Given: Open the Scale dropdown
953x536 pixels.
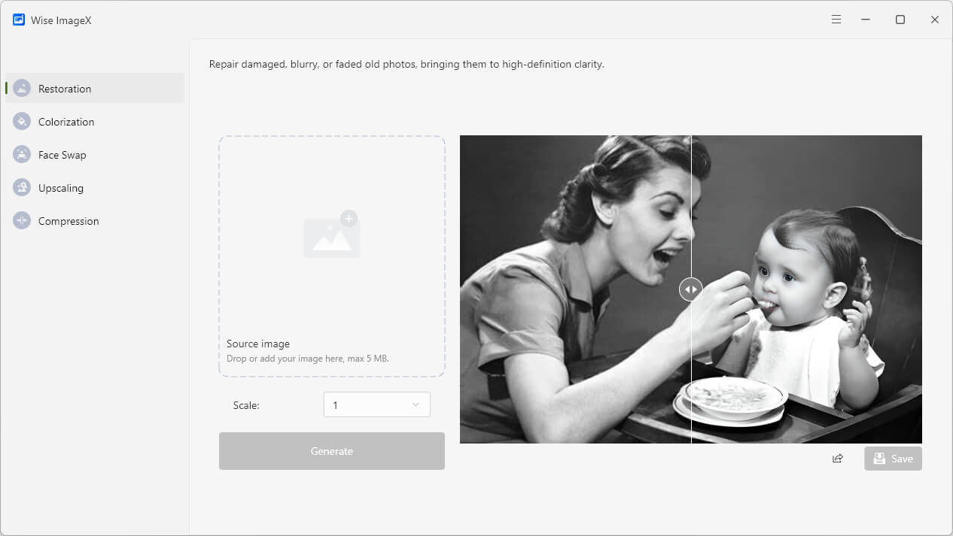Looking at the screenshot, I should coord(377,404).
